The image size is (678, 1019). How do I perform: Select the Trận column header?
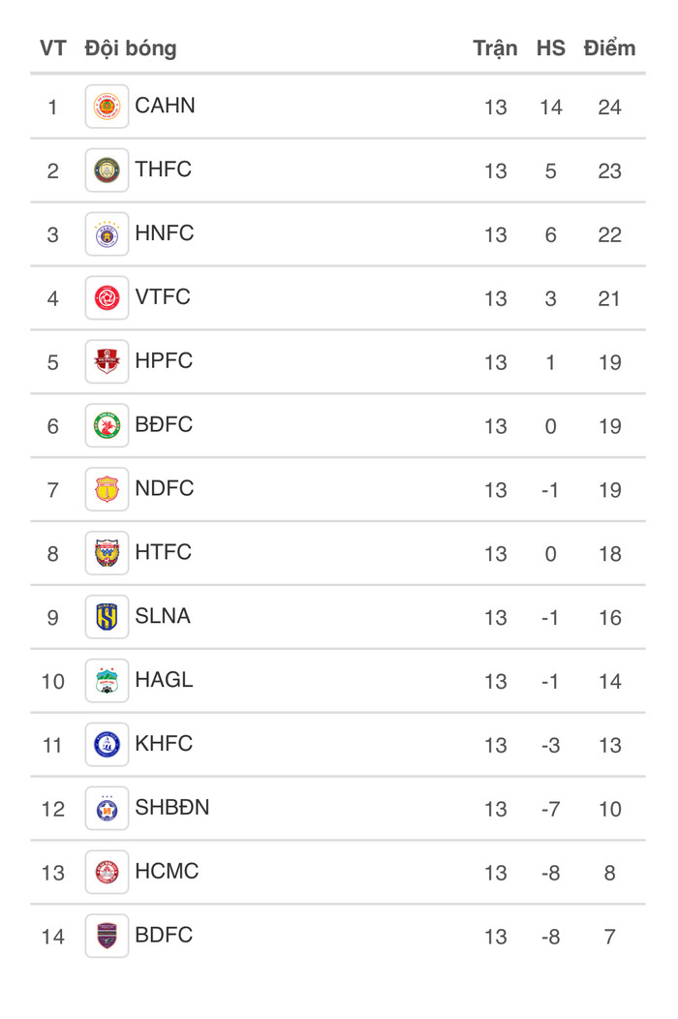click(495, 48)
